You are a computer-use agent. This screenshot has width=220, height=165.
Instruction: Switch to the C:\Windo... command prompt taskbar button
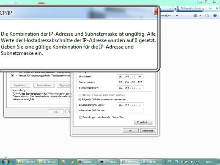[109, 162]
